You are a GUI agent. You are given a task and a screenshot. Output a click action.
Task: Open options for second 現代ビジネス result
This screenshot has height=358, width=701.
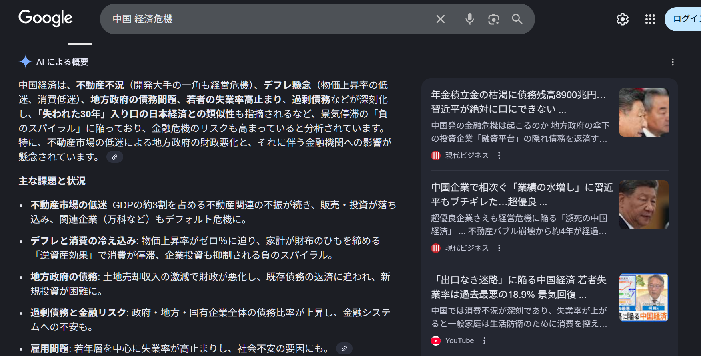click(x=499, y=248)
